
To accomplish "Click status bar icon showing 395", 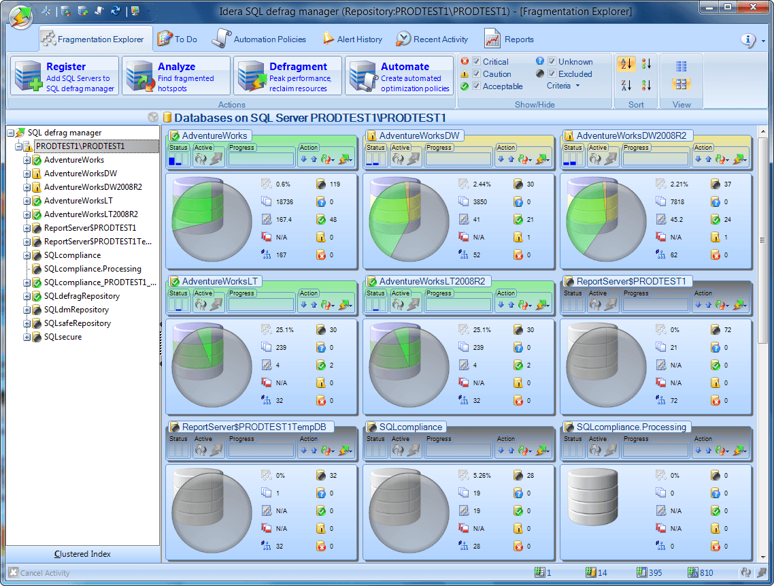I will pos(641,572).
